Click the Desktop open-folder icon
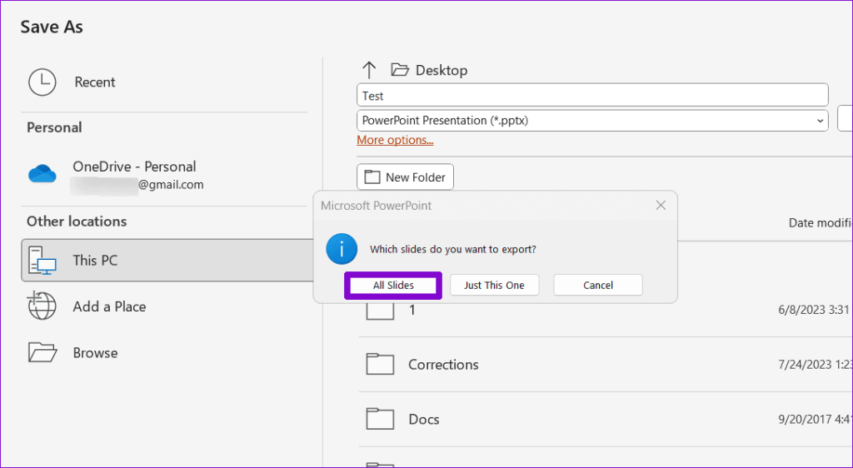Image resolution: width=853 pixels, height=468 pixels. pyautogui.click(x=400, y=70)
